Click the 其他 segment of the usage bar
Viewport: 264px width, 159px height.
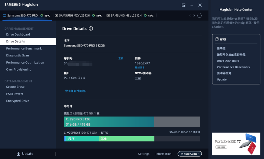click(126, 139)
